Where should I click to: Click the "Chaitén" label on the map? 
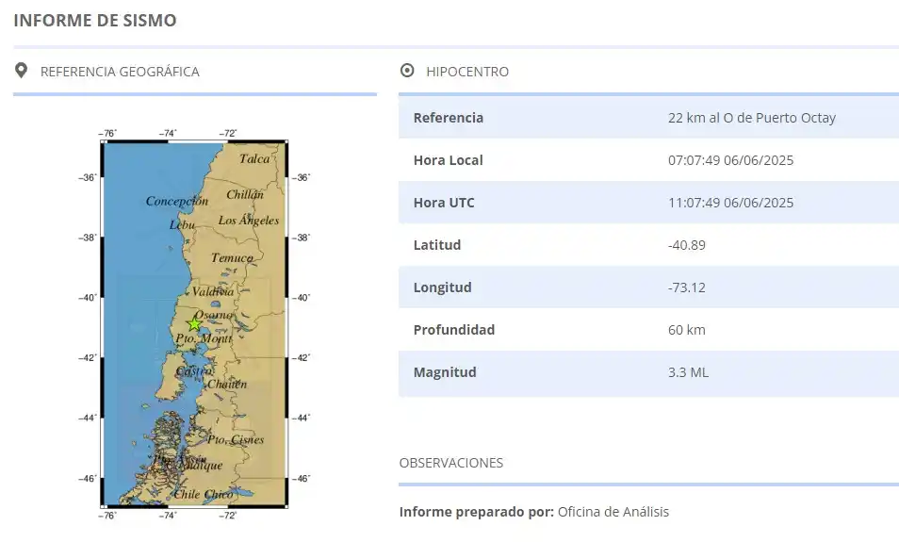tap(227, 385)
